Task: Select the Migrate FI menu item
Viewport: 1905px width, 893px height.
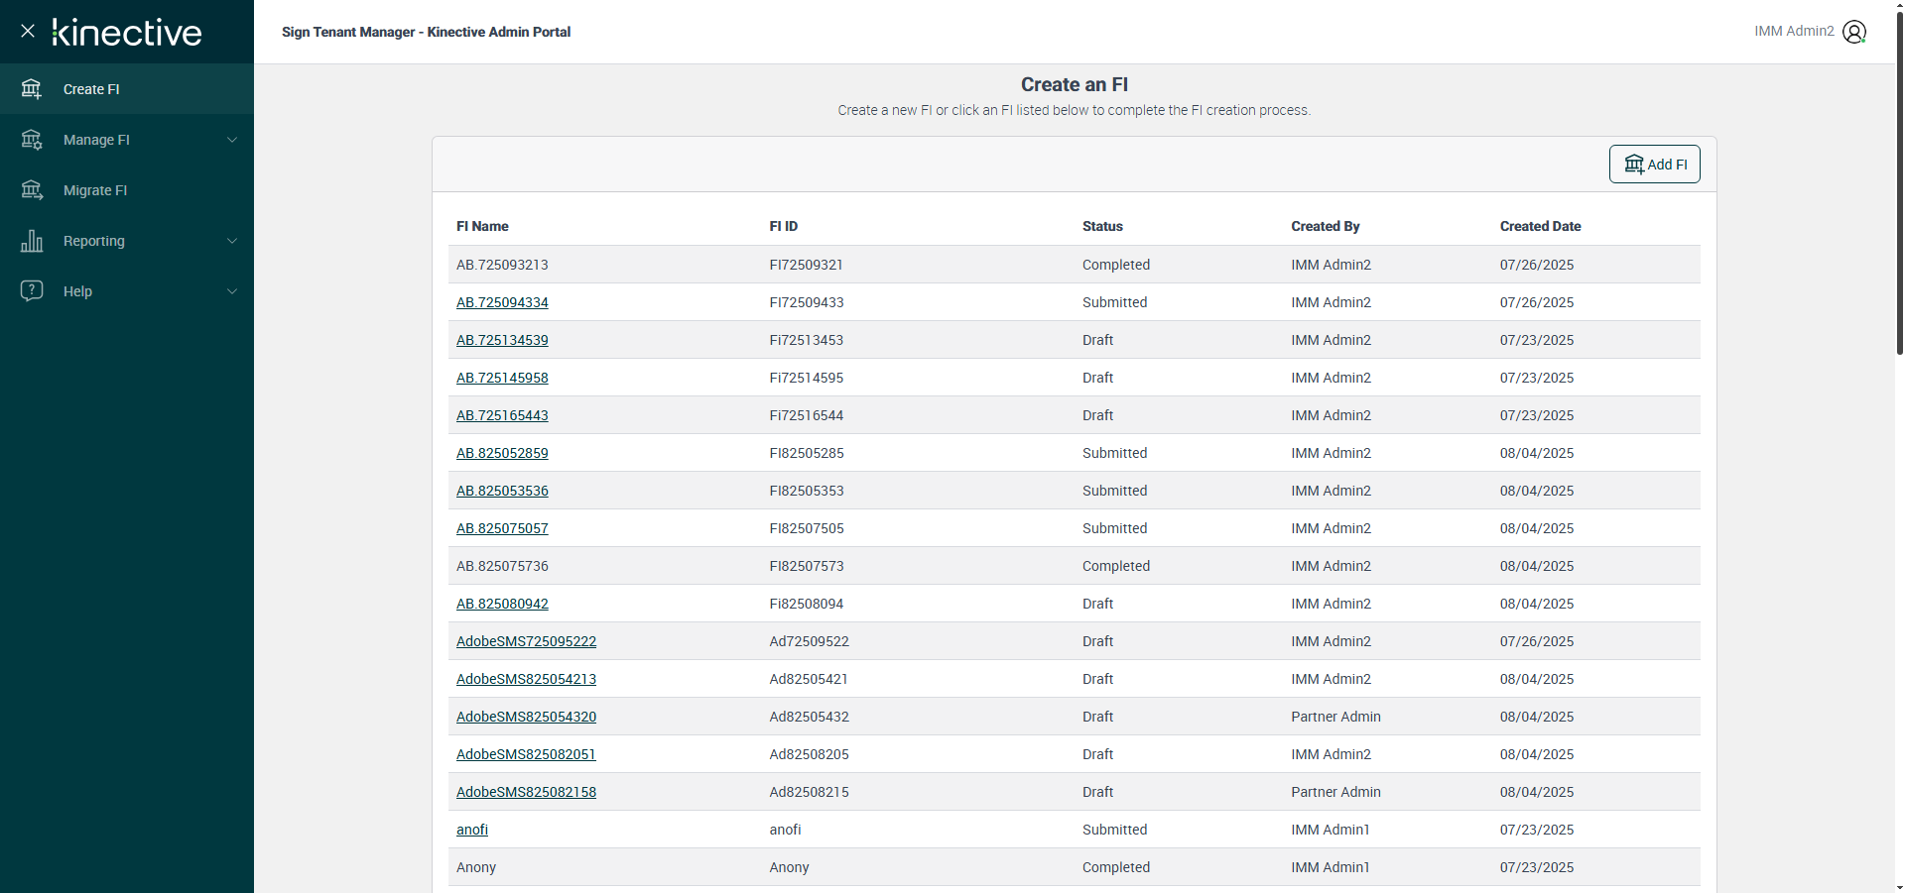Action: 95,190
